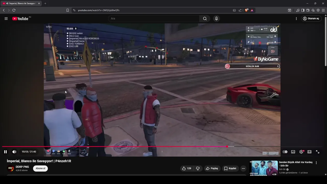Open more actions ellipsis below video
This screenshot has width=327, height=184.
tap(243, 168)
